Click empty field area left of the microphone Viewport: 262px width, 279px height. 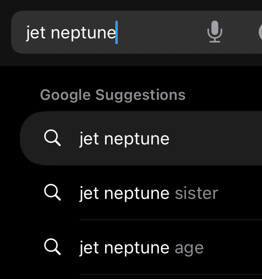(160, 32)
